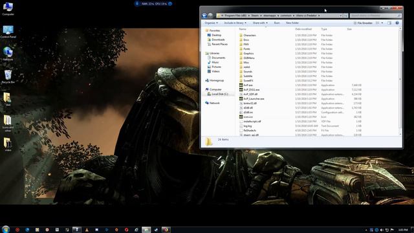Expand the common breadcrumb arrow in address bar
The image size is (414, 233).
293,16
